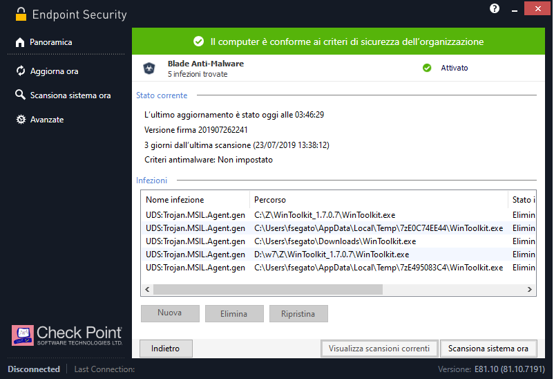The height and width of the screenshot is (379, 554).
Task: Click the bottom Scansiona sistema ora button
Action: (x=488, y=349)
